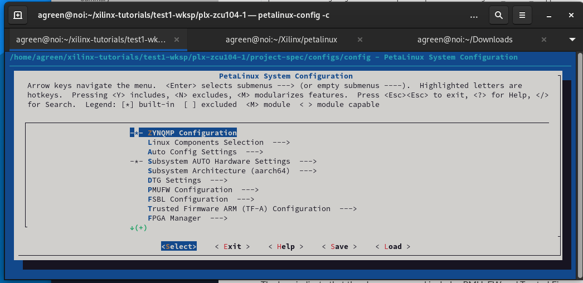Select the ZYNQMP Configuration entry
The height and width of the screenshot is (283, 583).
tap(183, 133)
